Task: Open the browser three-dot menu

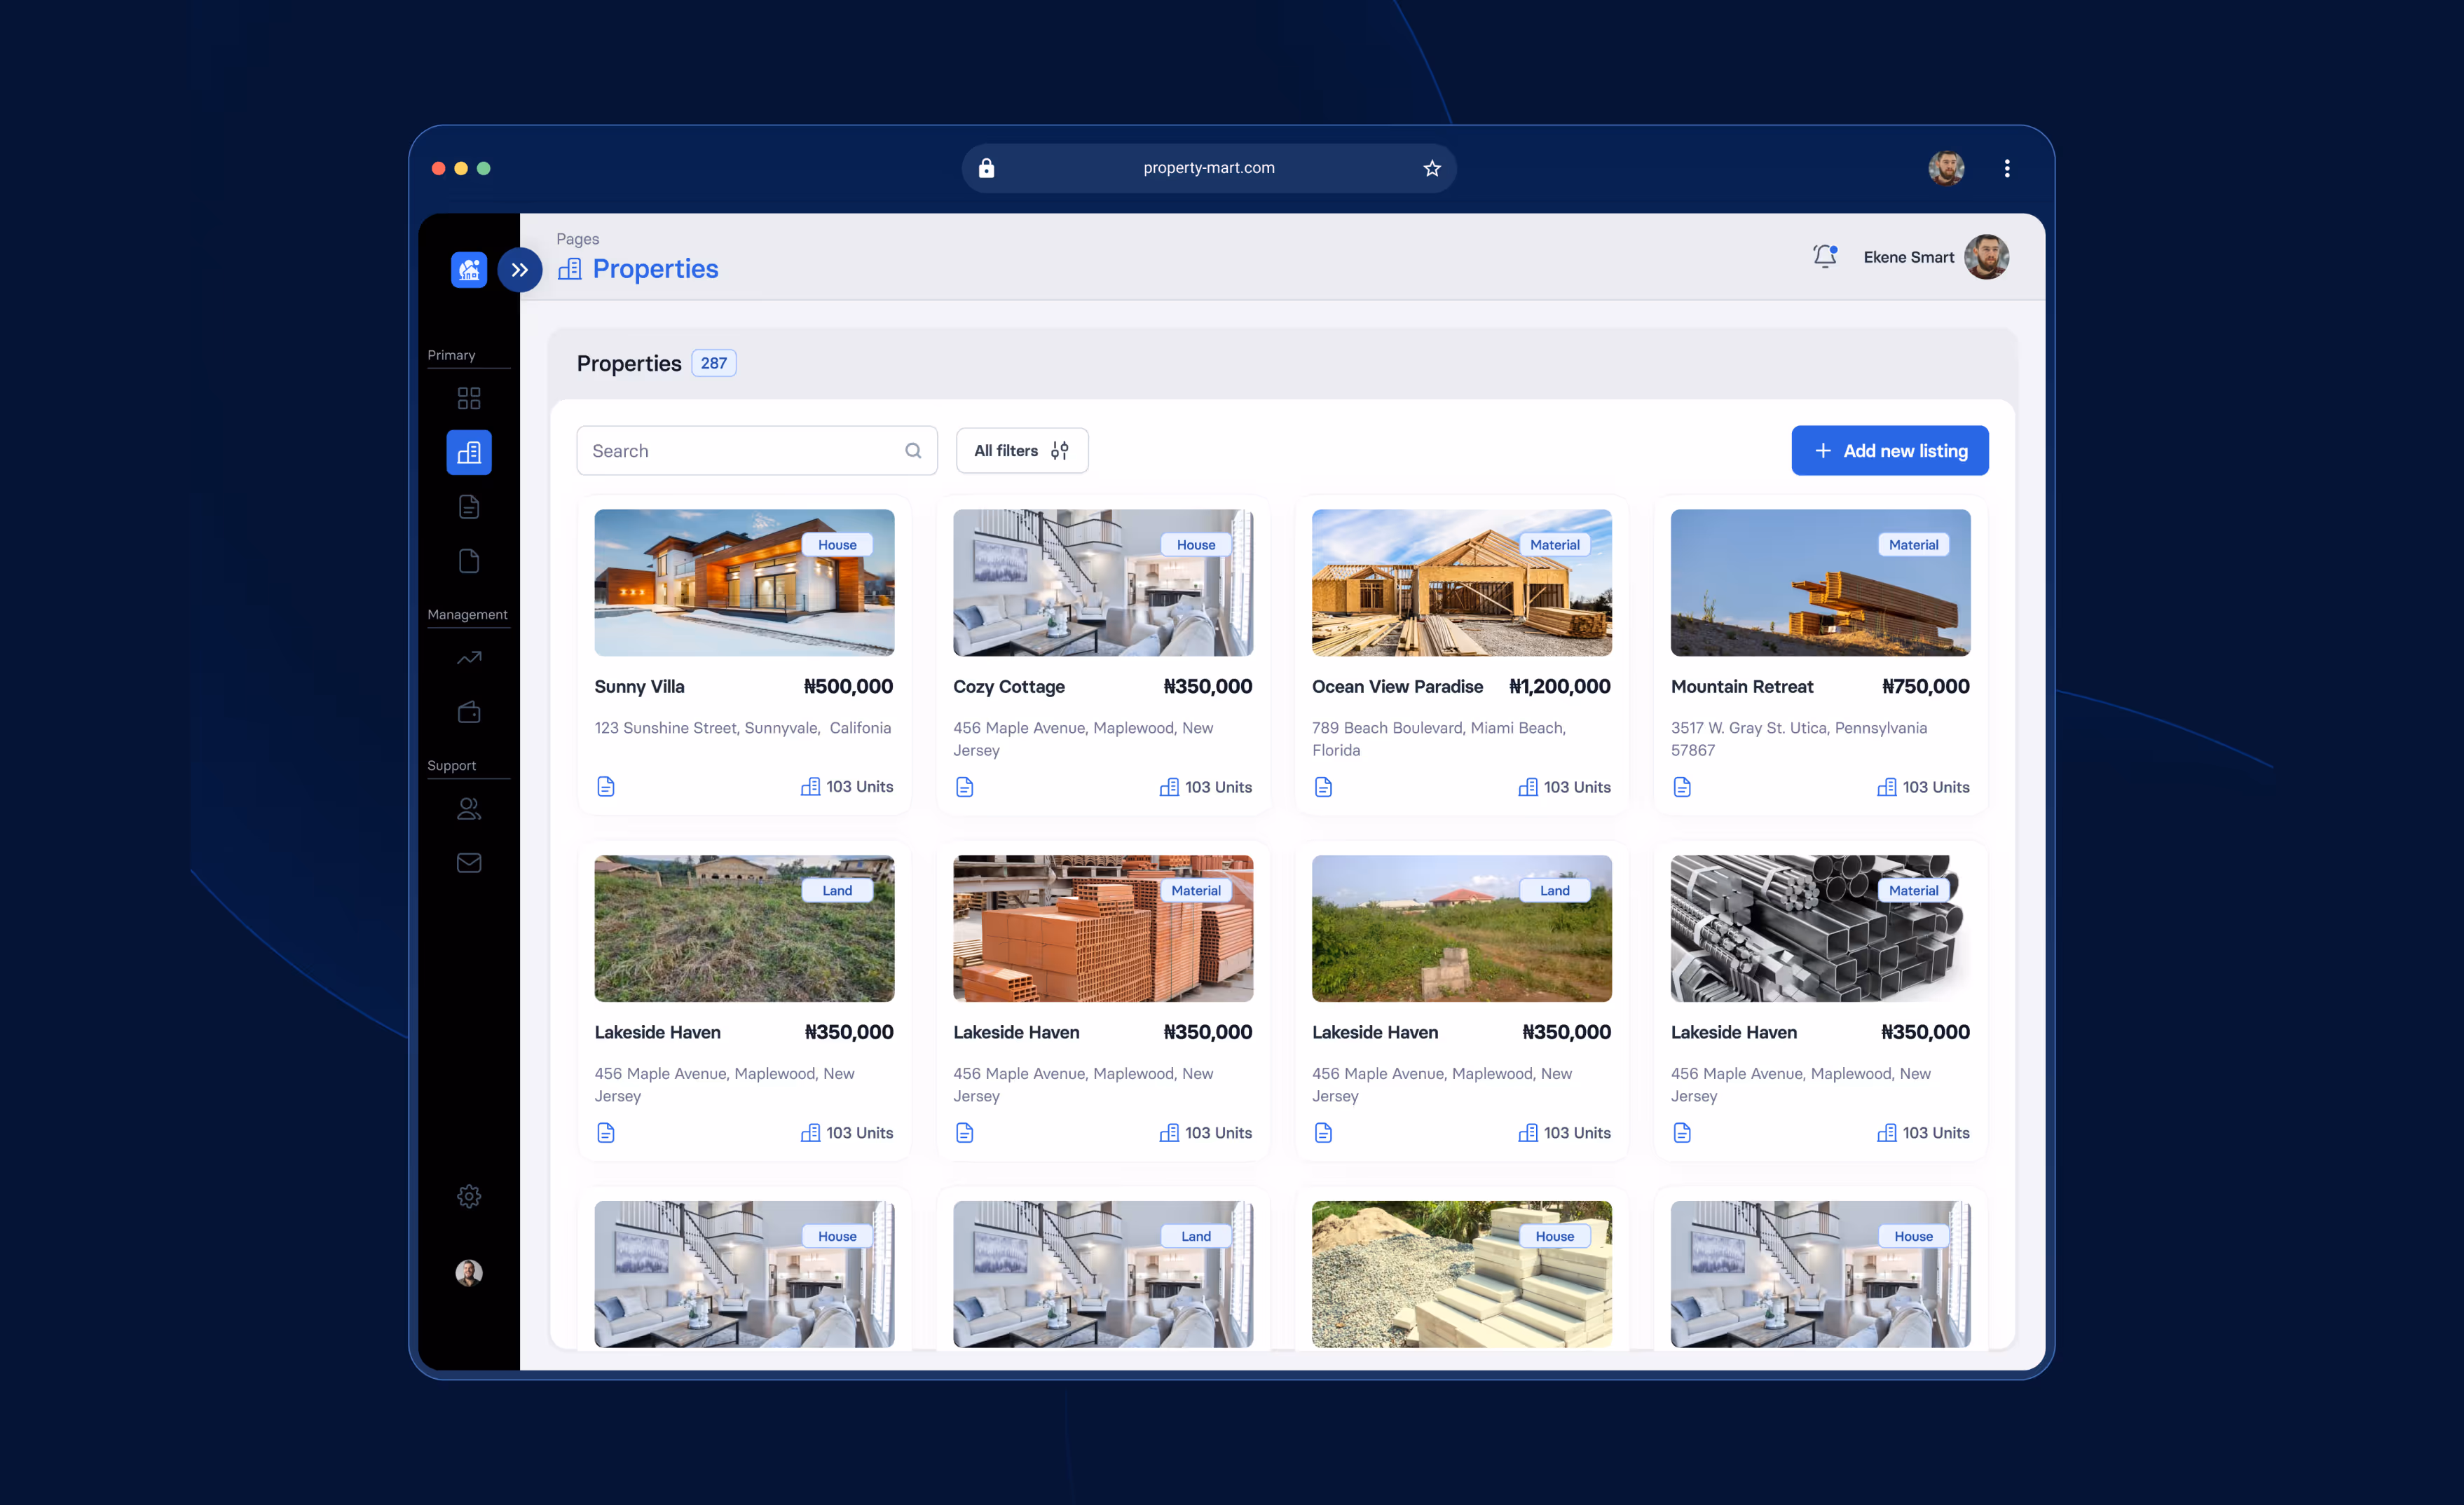Action: tap(2006, 168)
